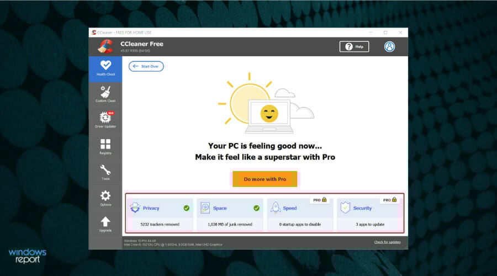Click the Help button
Image resolution: width=497 pixels, height=276 pixels.
(354, 46)
